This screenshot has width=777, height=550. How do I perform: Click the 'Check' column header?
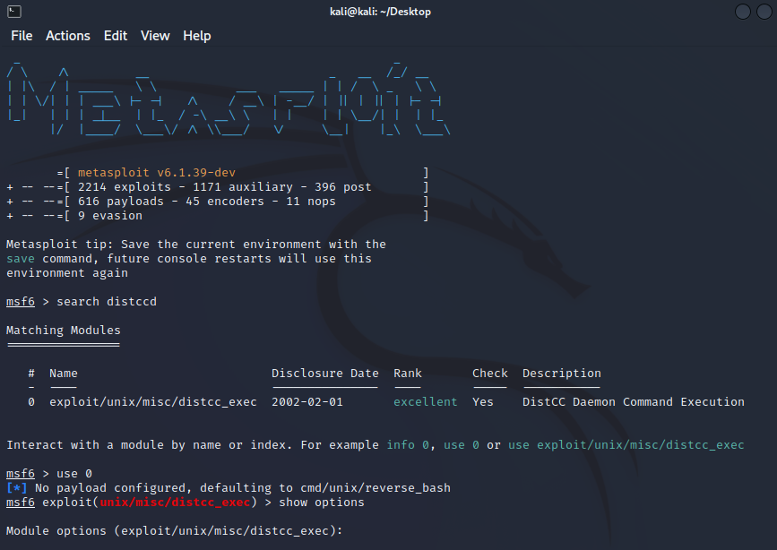point(490,374)
